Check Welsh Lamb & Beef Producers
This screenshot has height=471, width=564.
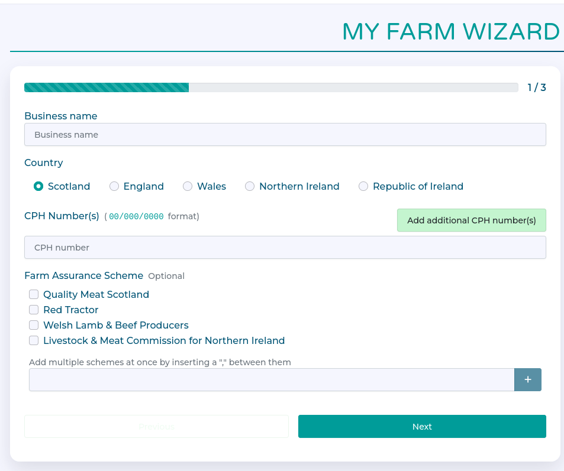(34, 325)
